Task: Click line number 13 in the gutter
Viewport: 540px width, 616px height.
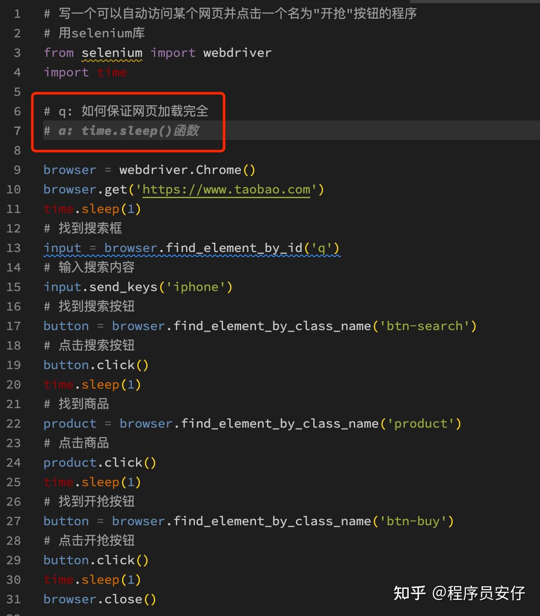Action: (14, 248)
